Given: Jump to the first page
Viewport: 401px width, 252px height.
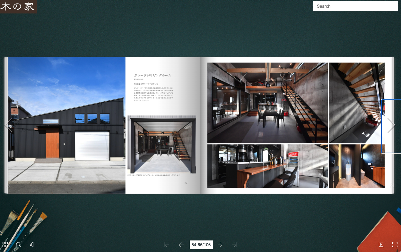Looking at the screenshot, I should (166, 245).
